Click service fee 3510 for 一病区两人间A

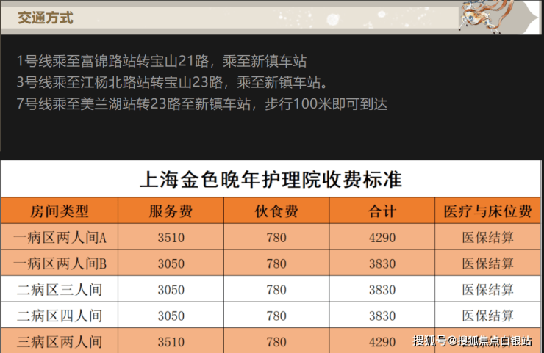[x=171, y=238]
